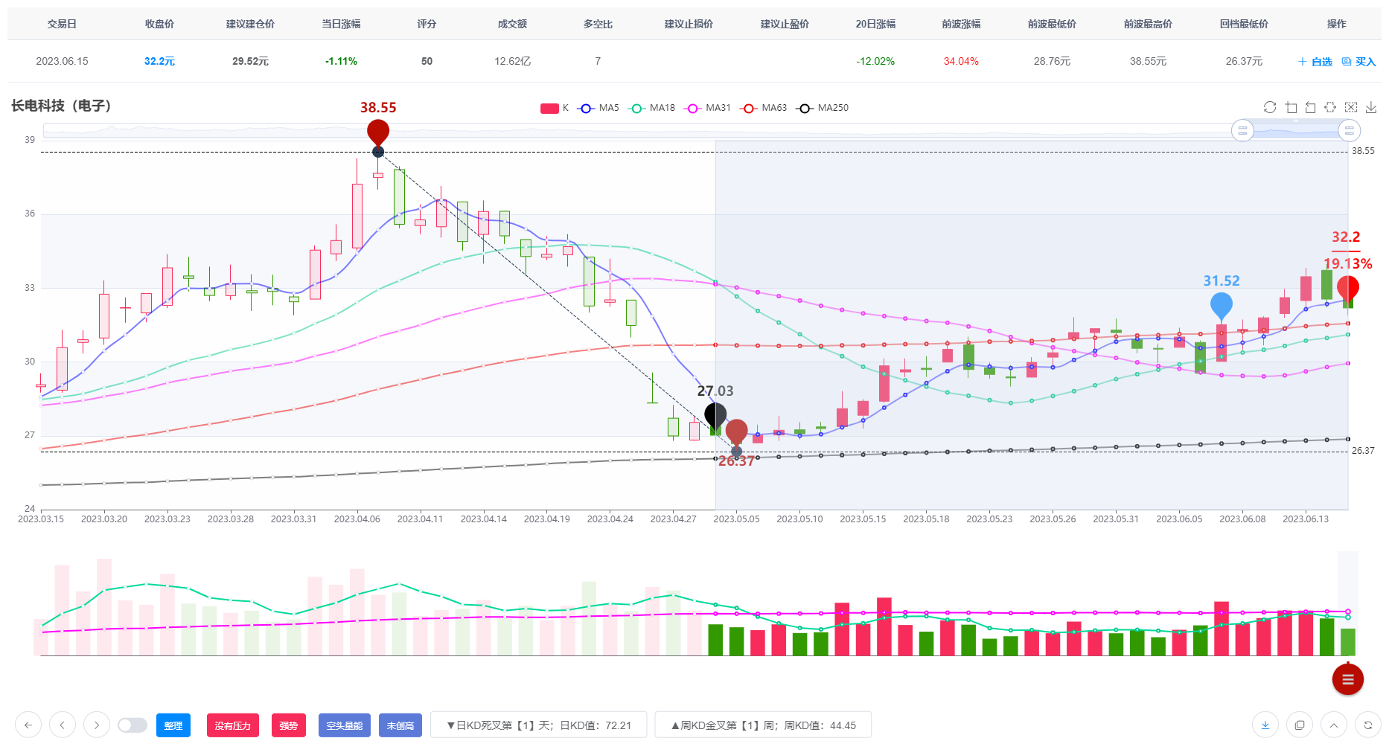Click the 空头量能 tag button
Viewport: 1389px width, 741px height.
point(345,725)
